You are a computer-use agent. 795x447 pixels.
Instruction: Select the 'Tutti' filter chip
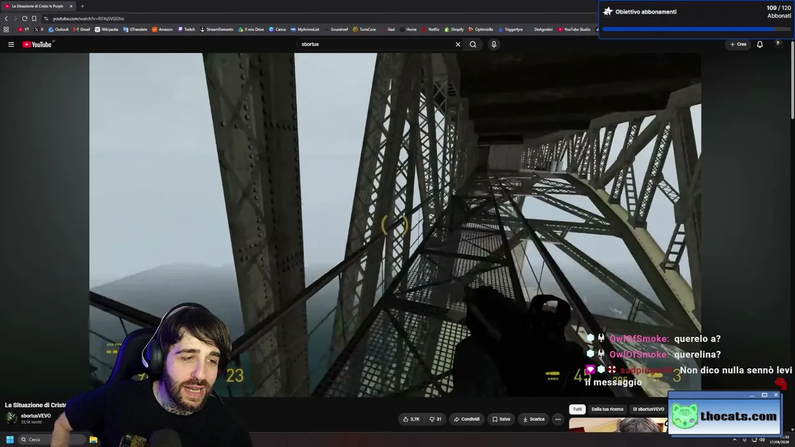pos(578,409)
